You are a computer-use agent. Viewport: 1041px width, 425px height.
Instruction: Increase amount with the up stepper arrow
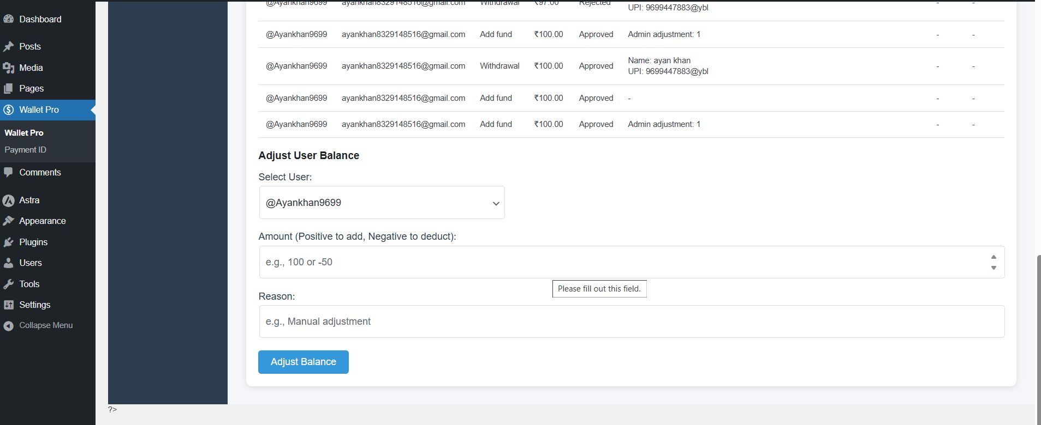(994, 257)
